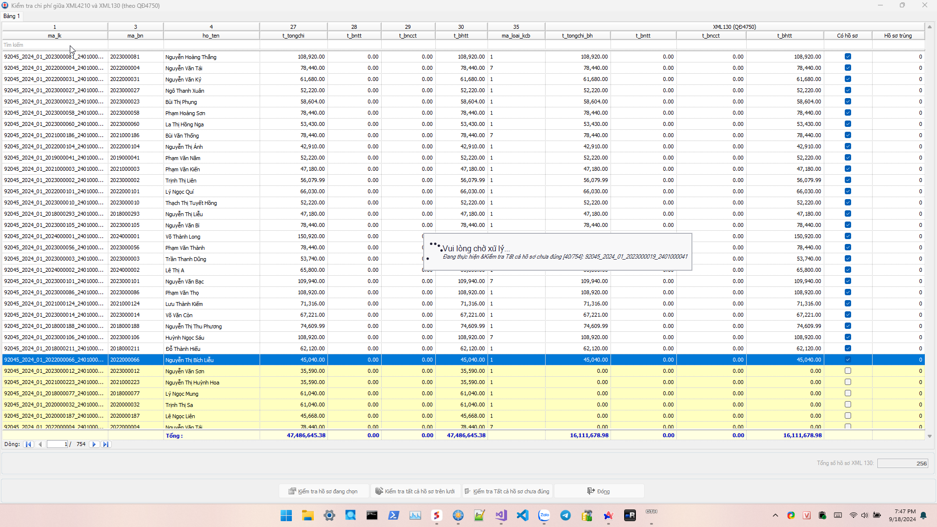Check Có hồ sơ box for Nguyễn Văn Sơn
The image size is (937, 527).
848,371
